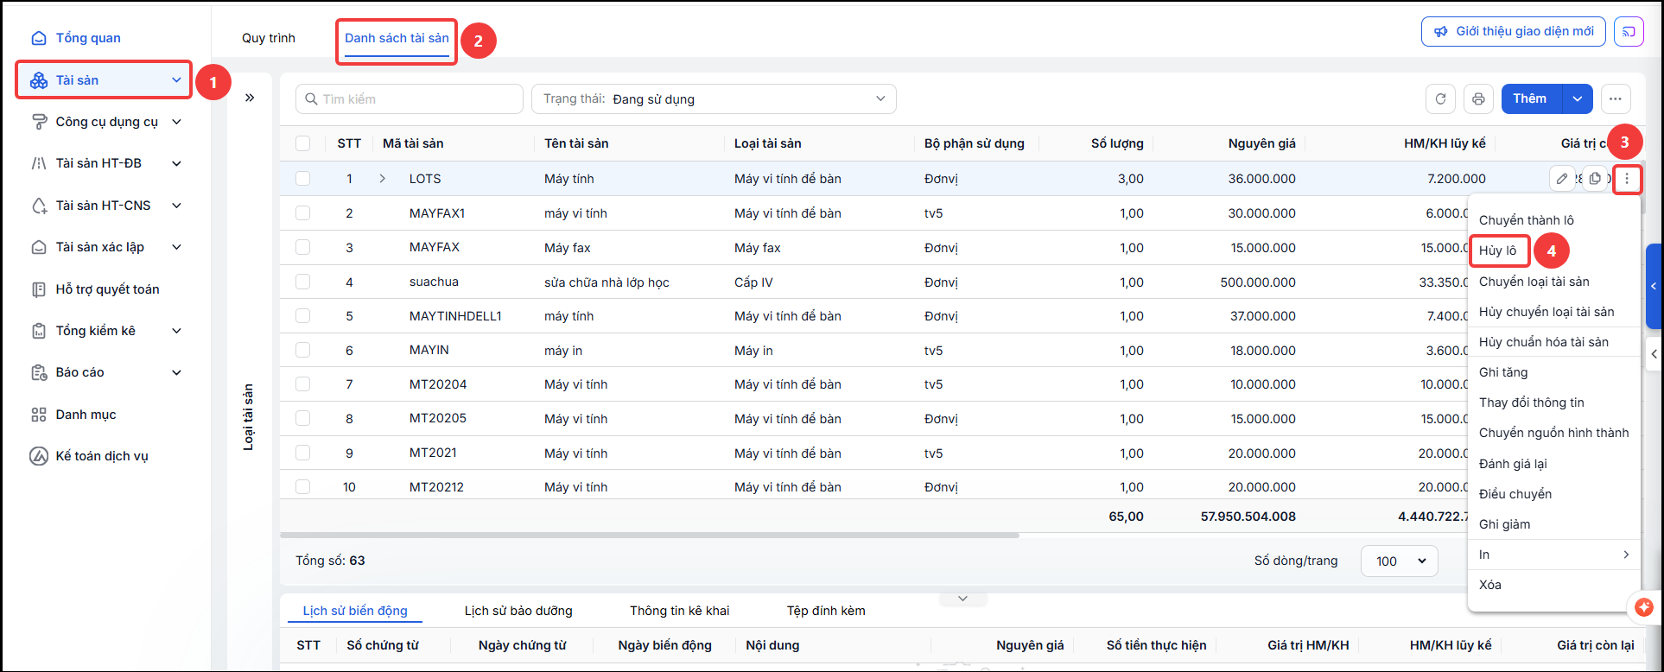Image resolution: width=1664 pixels, height=672 pixels.
Task: Tick the checkbox for MAYFAX1 row
Action: (x=303, y=213)
